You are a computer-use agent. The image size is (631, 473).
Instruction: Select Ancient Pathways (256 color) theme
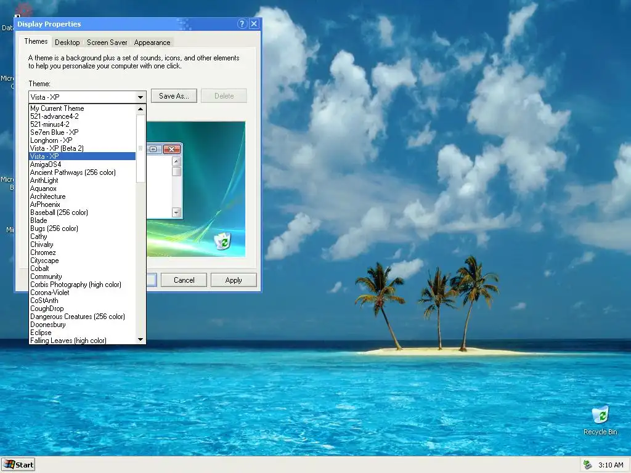pos(83,172)
